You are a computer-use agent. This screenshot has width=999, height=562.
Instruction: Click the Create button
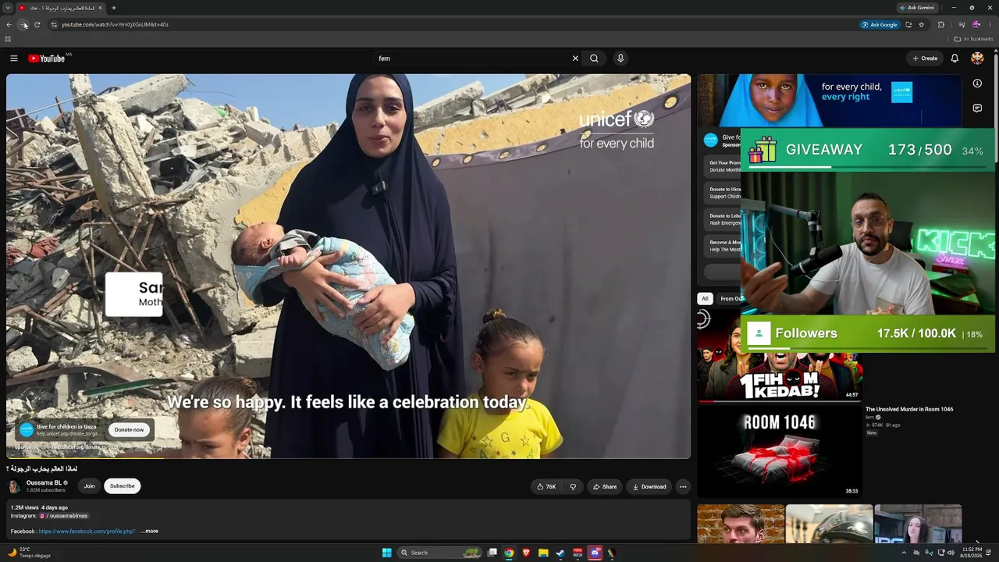click(925, 59)
